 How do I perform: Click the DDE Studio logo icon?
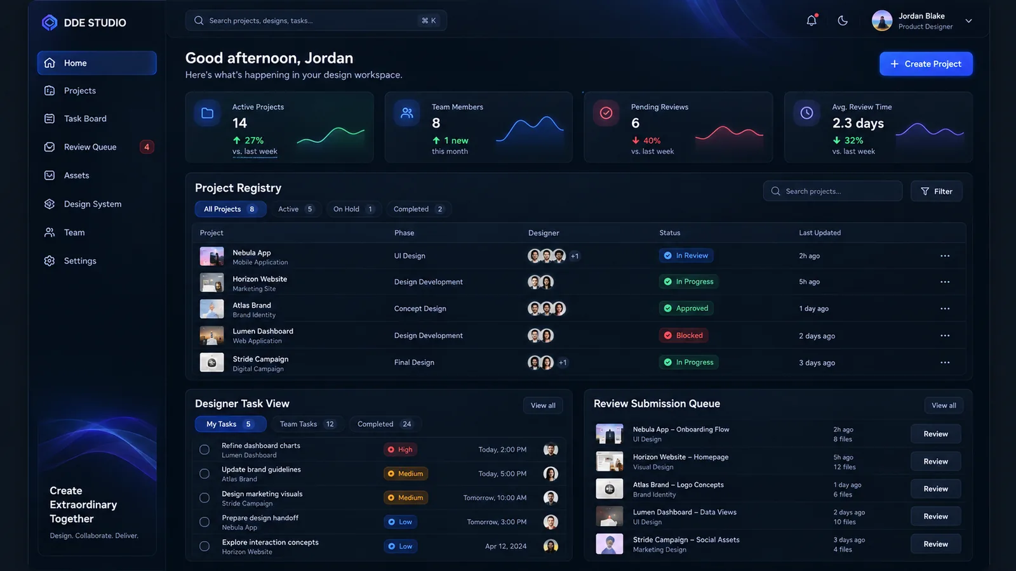pyautogui.click(x=50, y=23)
